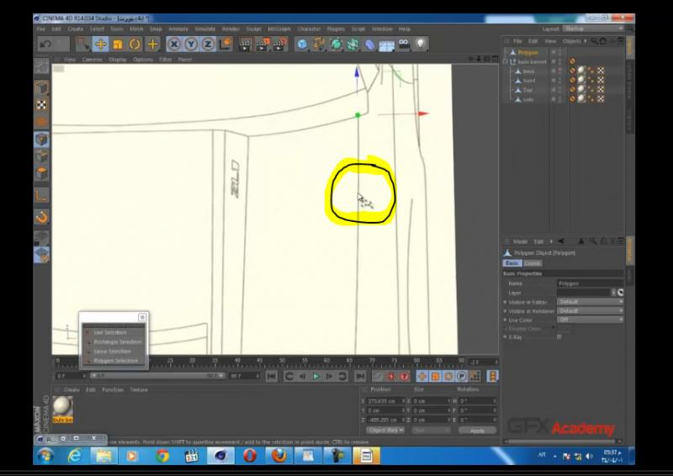Open the Visible in Editor dropdown

[x=589, y=301]
